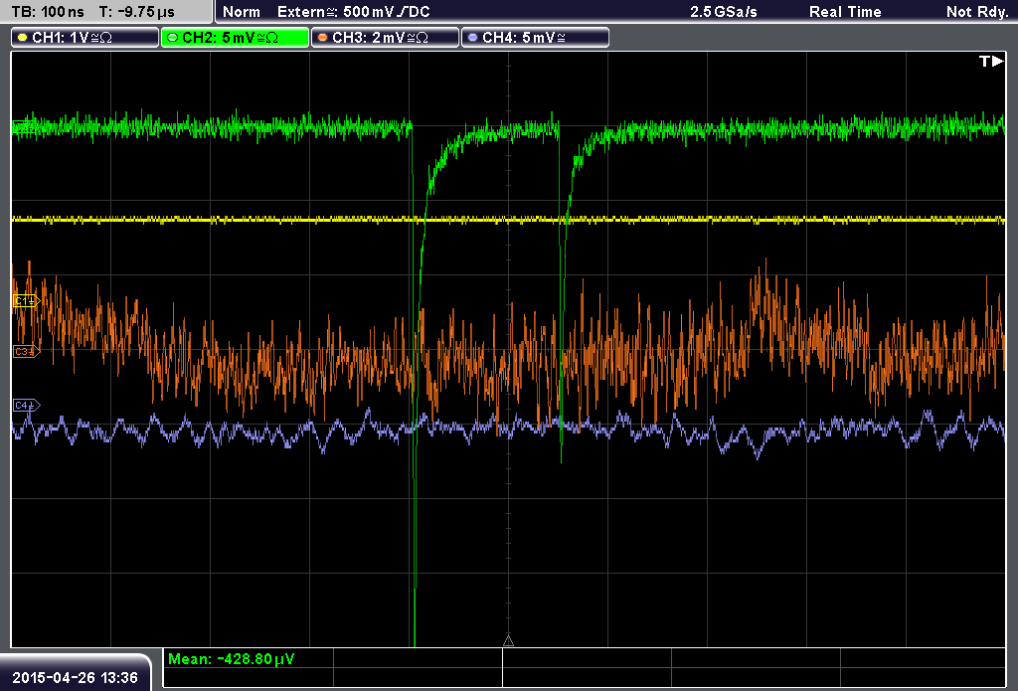Screen dimensions: 1018x691
Task: Select the CH3: 2mV channel tab
Action: tap(385, 38)
